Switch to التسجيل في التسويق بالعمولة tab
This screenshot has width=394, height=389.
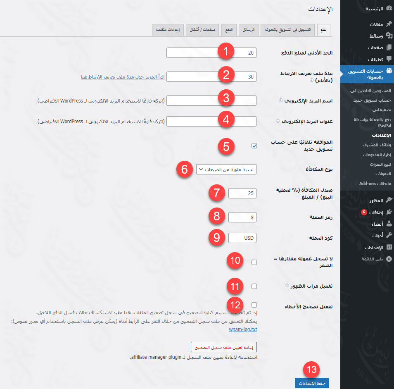pos(287,30)
